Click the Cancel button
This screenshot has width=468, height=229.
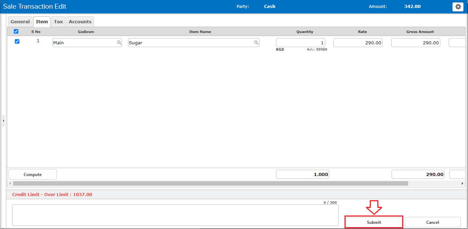(x=432, y=222)
